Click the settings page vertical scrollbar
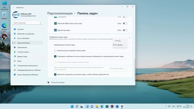The height and width of the screenshot is (109, 194). [x=135, y=70]
